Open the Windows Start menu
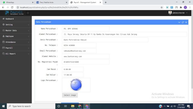This screenshot has width=193, height=109. [x=3, y=106]
